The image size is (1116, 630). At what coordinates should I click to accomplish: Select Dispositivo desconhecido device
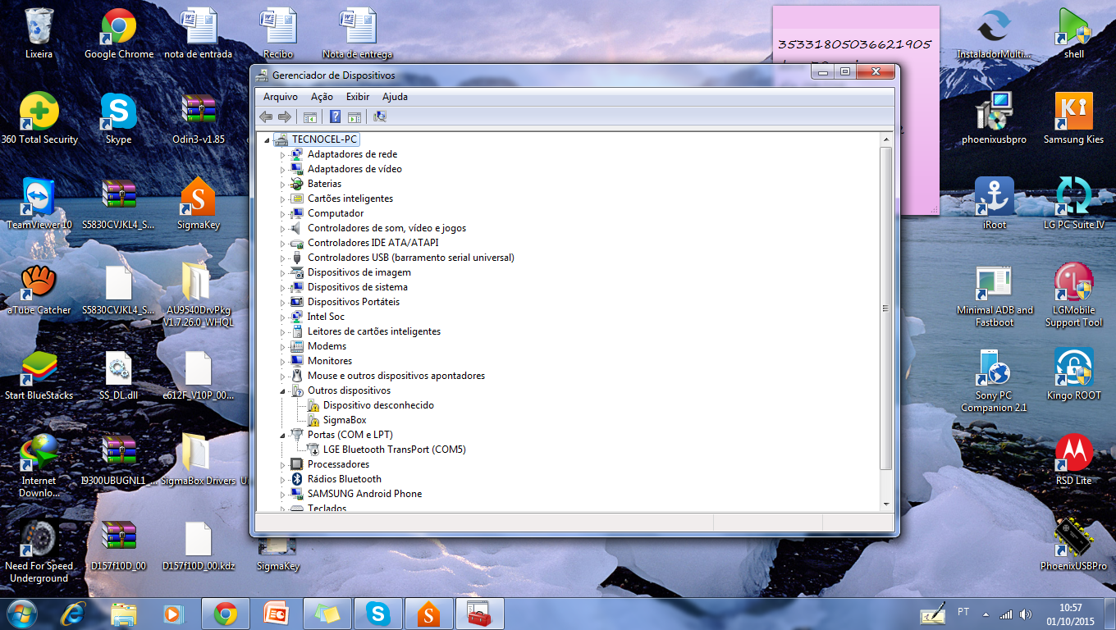click(x=378, y=405)
